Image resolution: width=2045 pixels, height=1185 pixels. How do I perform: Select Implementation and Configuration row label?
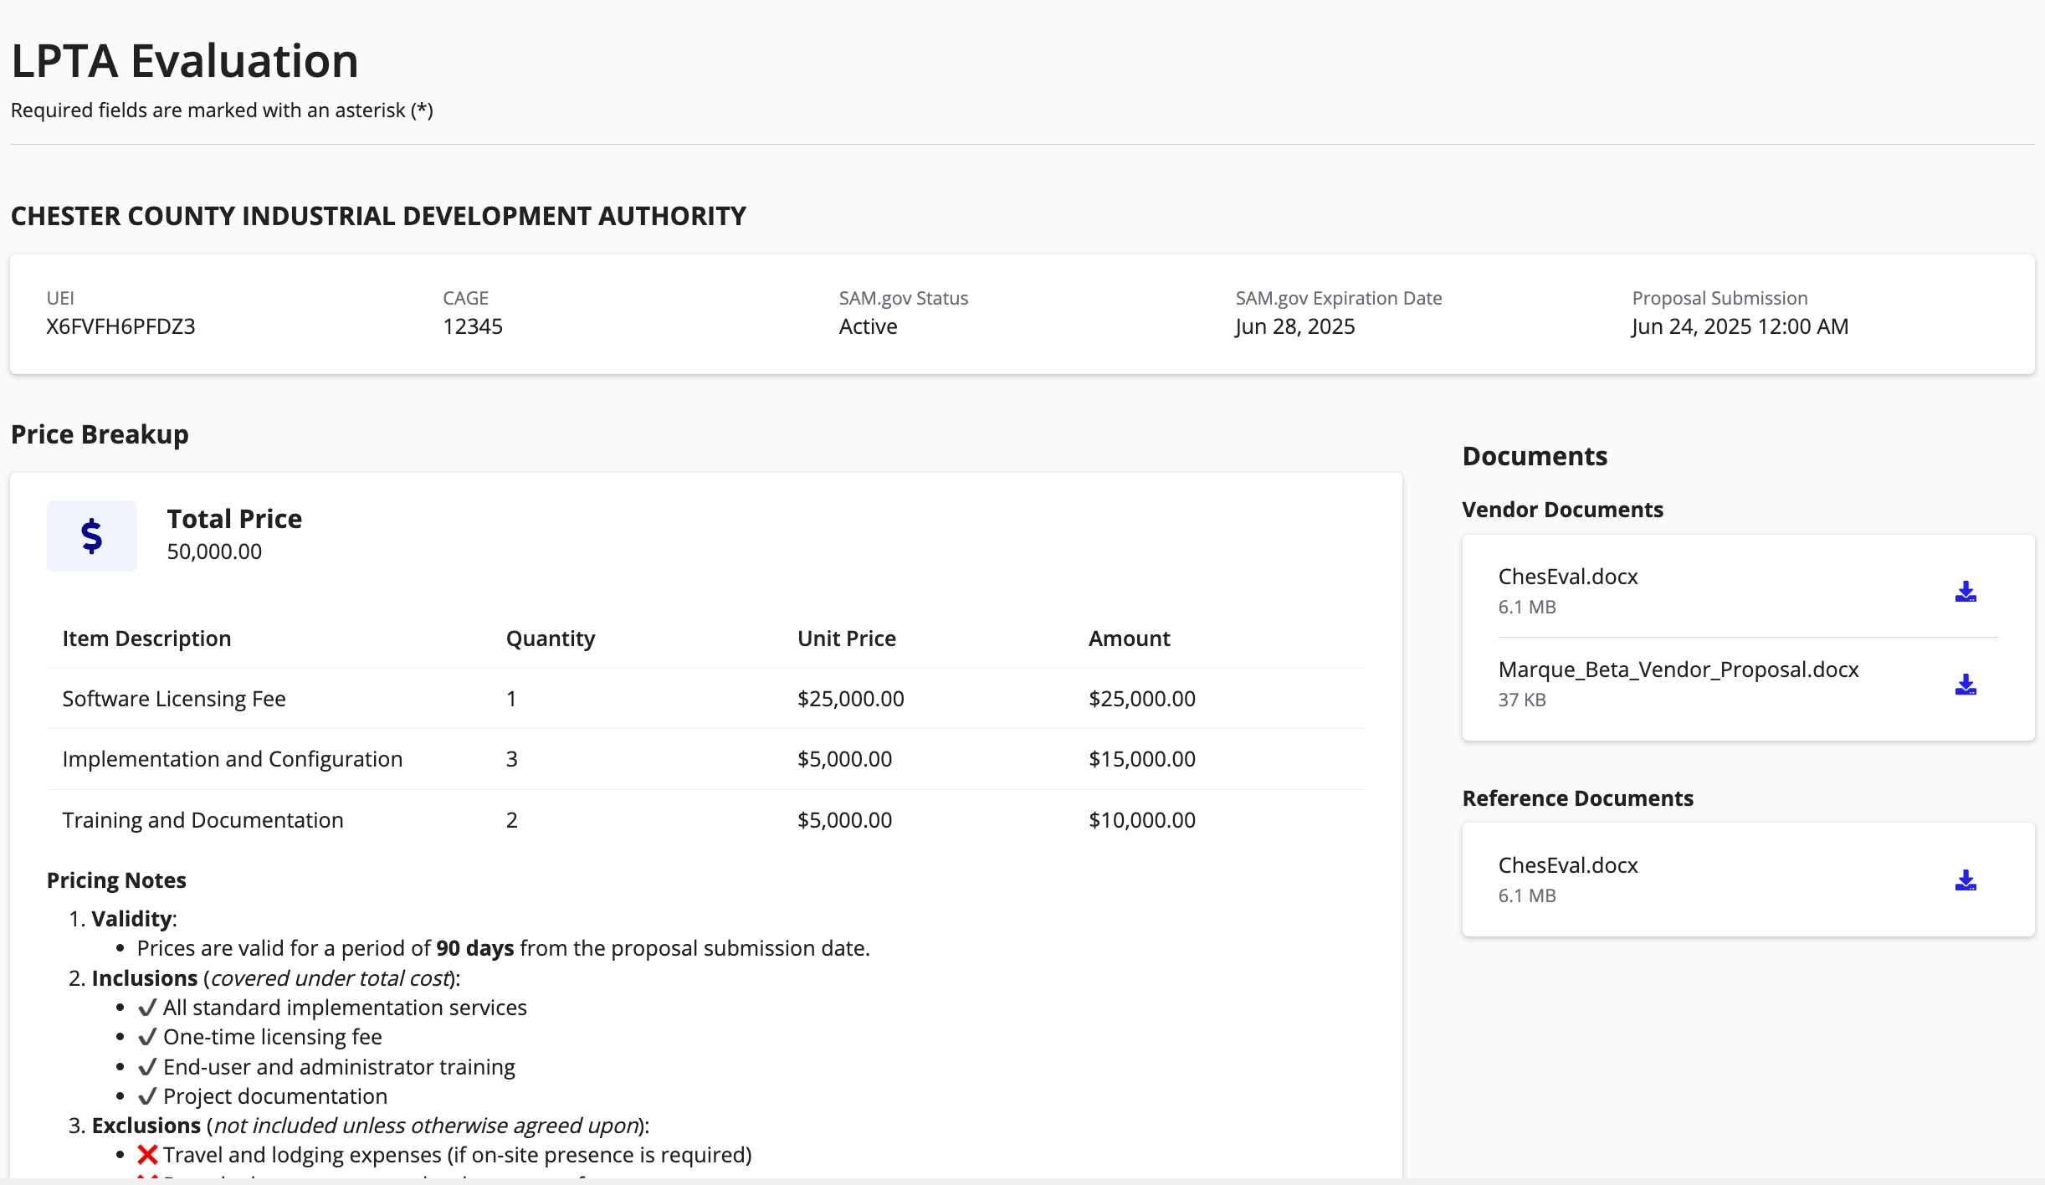pyautogui.click(x=233, y=759)
